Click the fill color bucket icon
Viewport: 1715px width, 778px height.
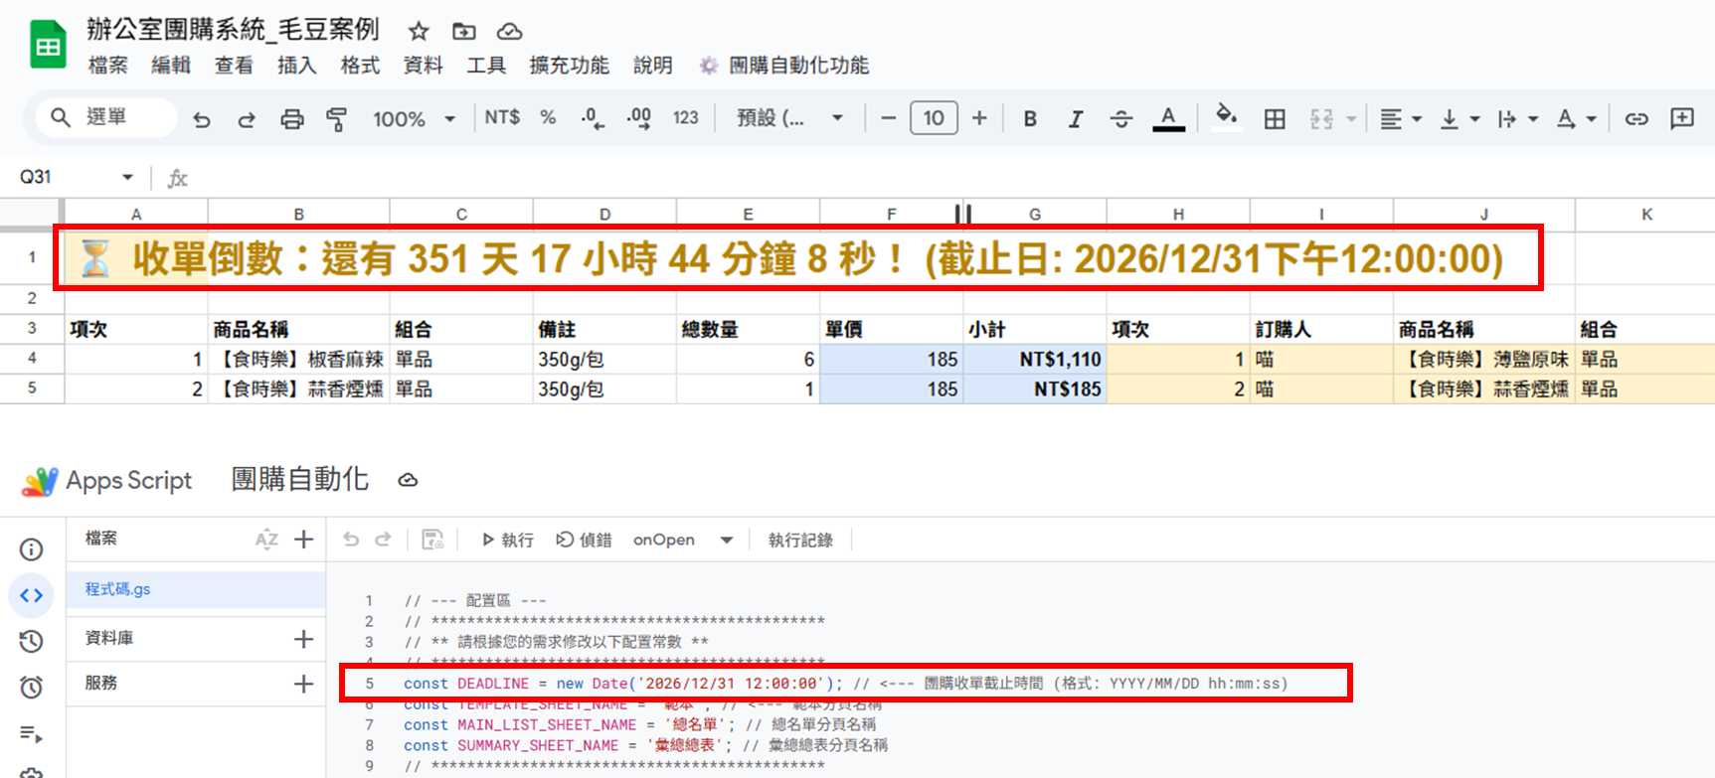pos(1226,117)
